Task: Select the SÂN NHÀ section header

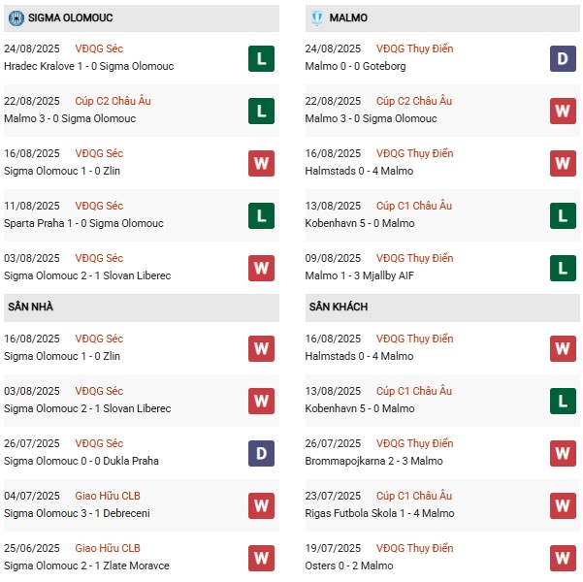Action: pyautogui.click(x=30, y=307)
